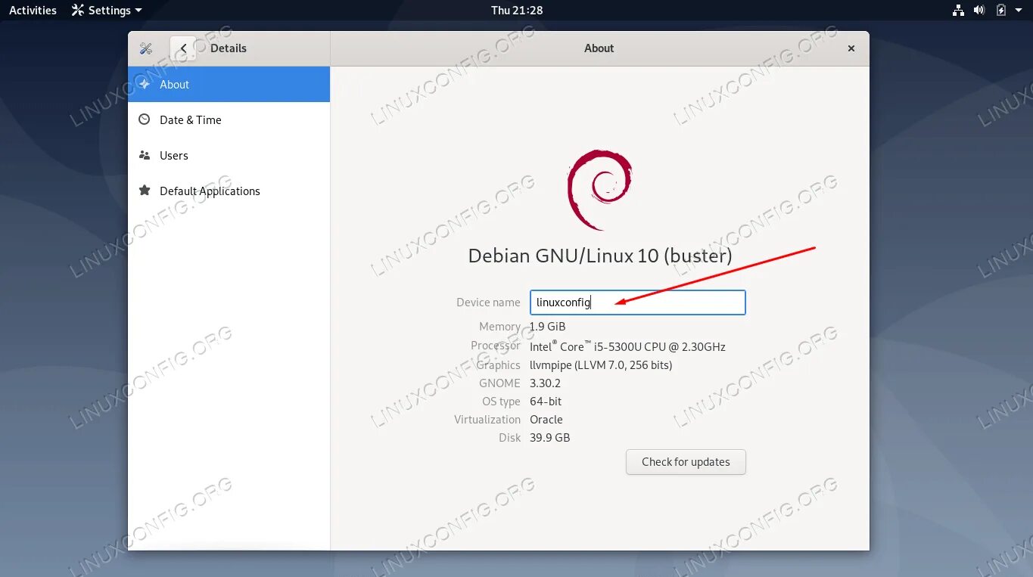1033x577 pixels.
Task: Click the Debian swirl logo
Action: 599,190
